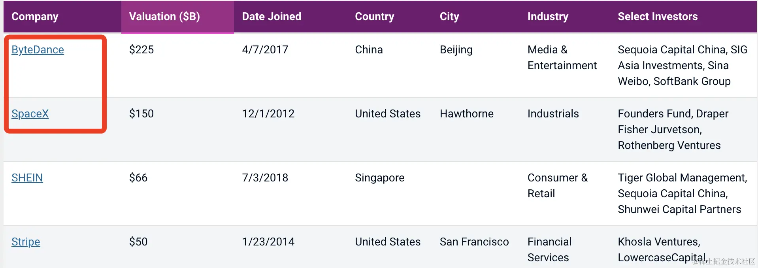Click the Beijing city cell

[x=456, y=50]
